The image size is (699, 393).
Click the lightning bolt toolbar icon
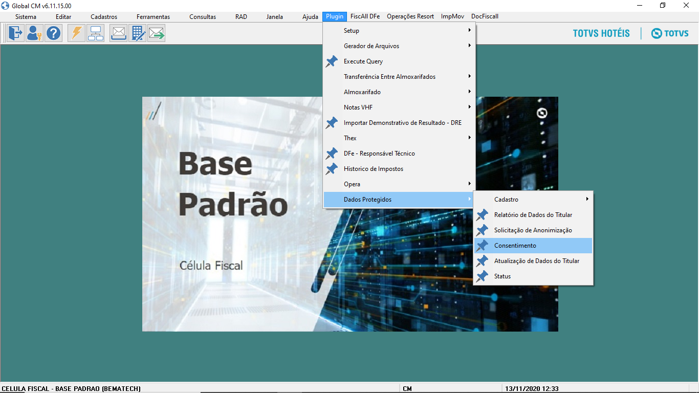click(76, 33)
